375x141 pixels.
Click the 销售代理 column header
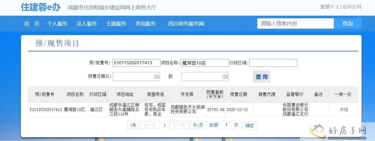point(267,94)
